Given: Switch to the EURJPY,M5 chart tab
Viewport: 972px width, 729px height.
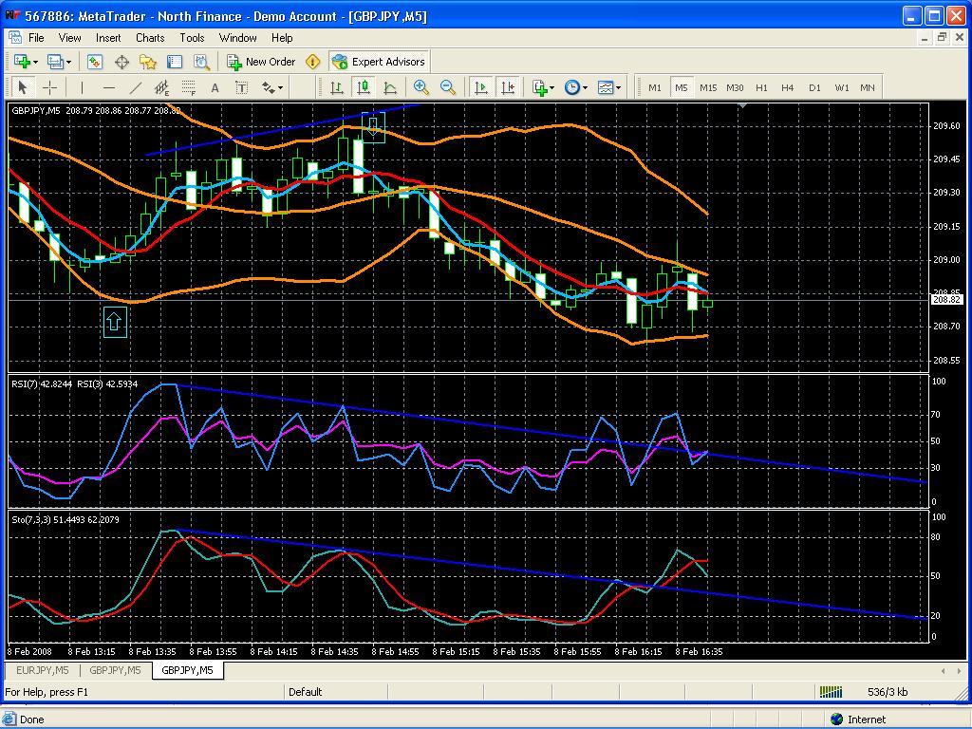Looking at the screenshot, I should (42, 670).
